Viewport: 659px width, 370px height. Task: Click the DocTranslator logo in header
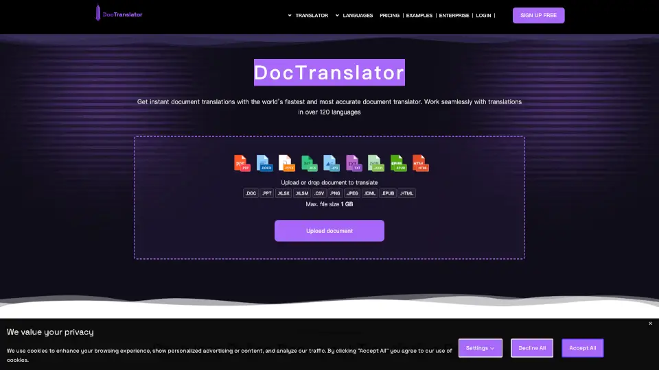119,14
